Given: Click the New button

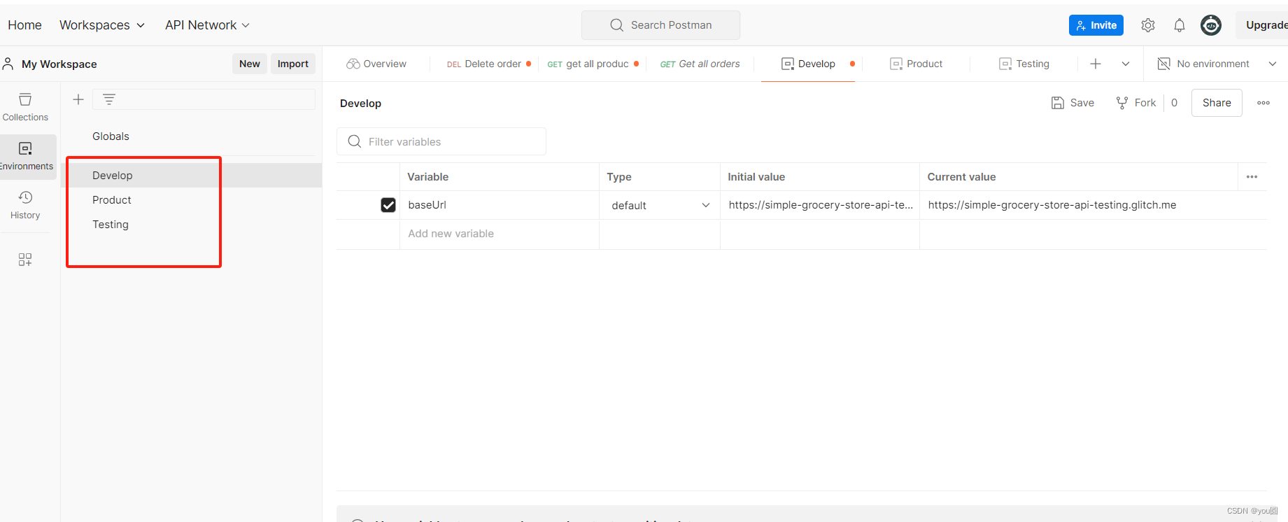Looking at the screenshot, I should pyautogui.click(x=250, y=64).
